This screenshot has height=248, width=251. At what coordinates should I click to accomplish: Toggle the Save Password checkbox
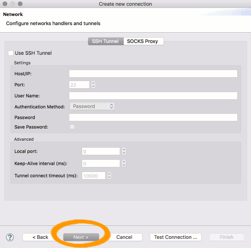click(x=72, y=127)
